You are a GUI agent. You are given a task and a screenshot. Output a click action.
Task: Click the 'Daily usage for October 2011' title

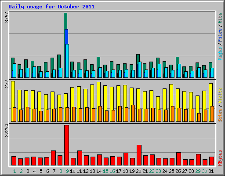click(x=51, y=7)
